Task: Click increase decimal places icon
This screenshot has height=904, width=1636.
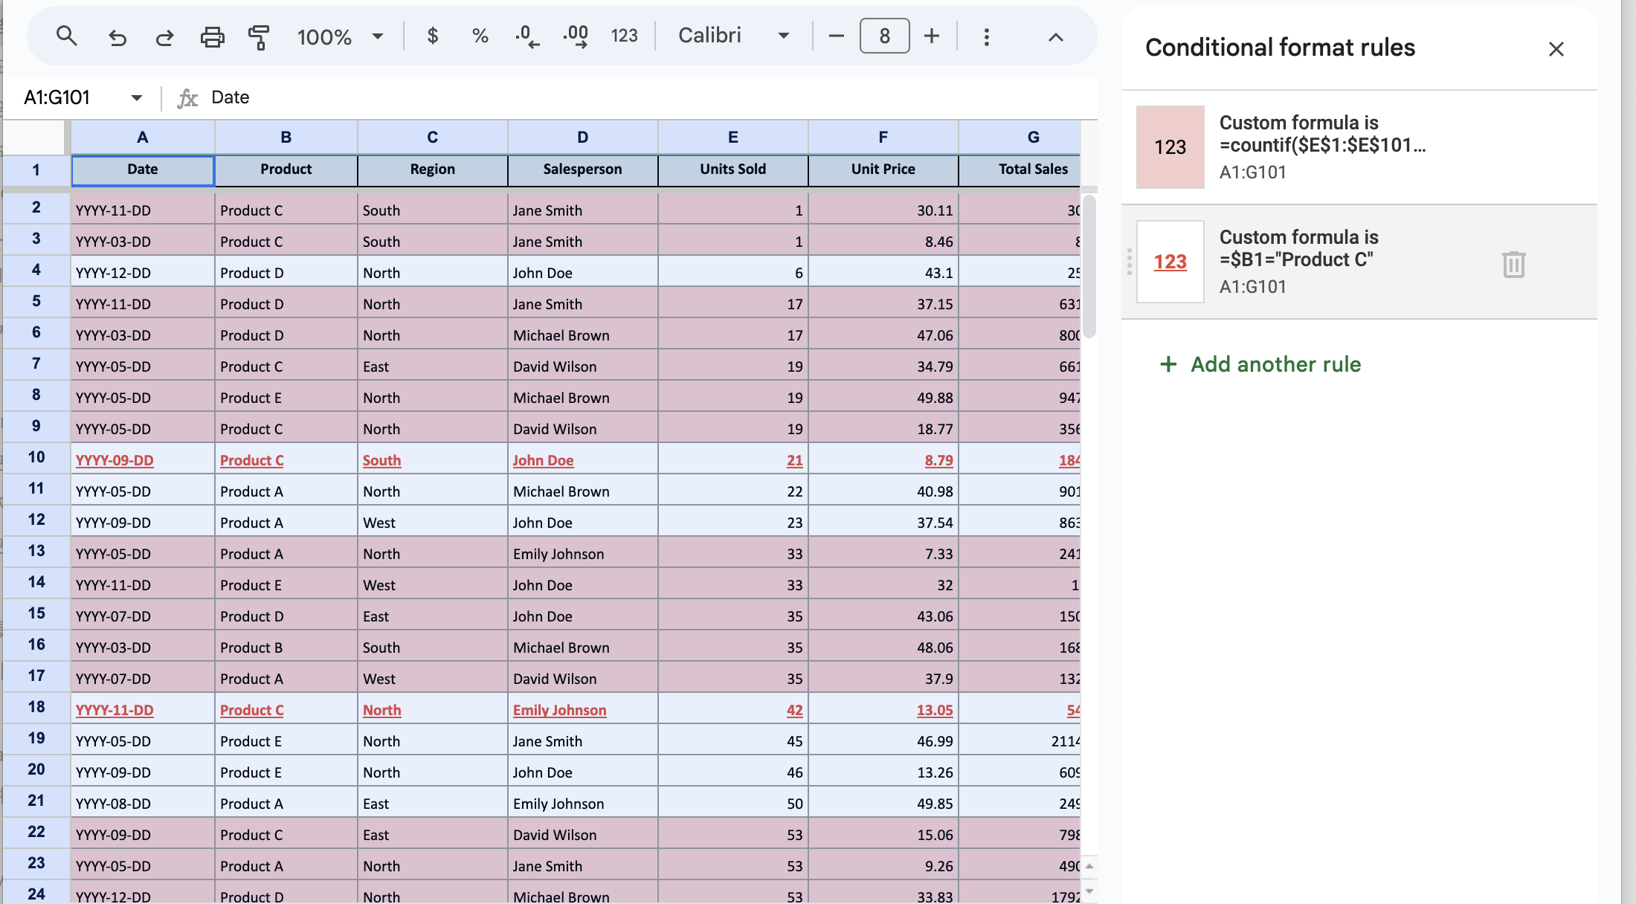Action: tap(576, 36)
